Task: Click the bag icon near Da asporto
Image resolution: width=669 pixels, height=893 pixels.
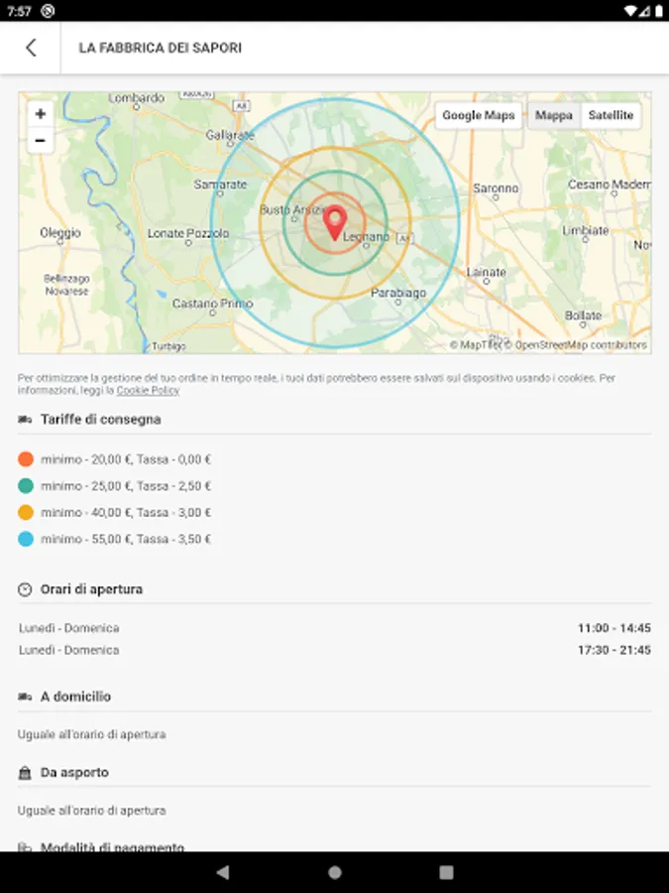Action: pos(25,773)
